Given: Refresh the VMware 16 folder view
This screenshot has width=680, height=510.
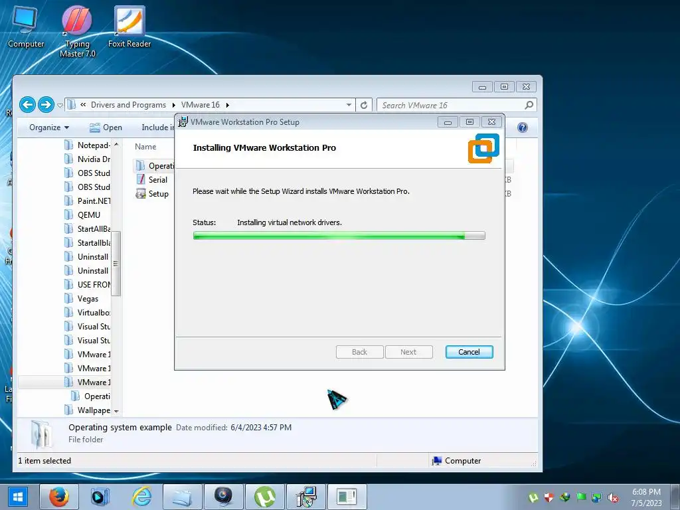Looking at the screenshot, I should [364, 105].
